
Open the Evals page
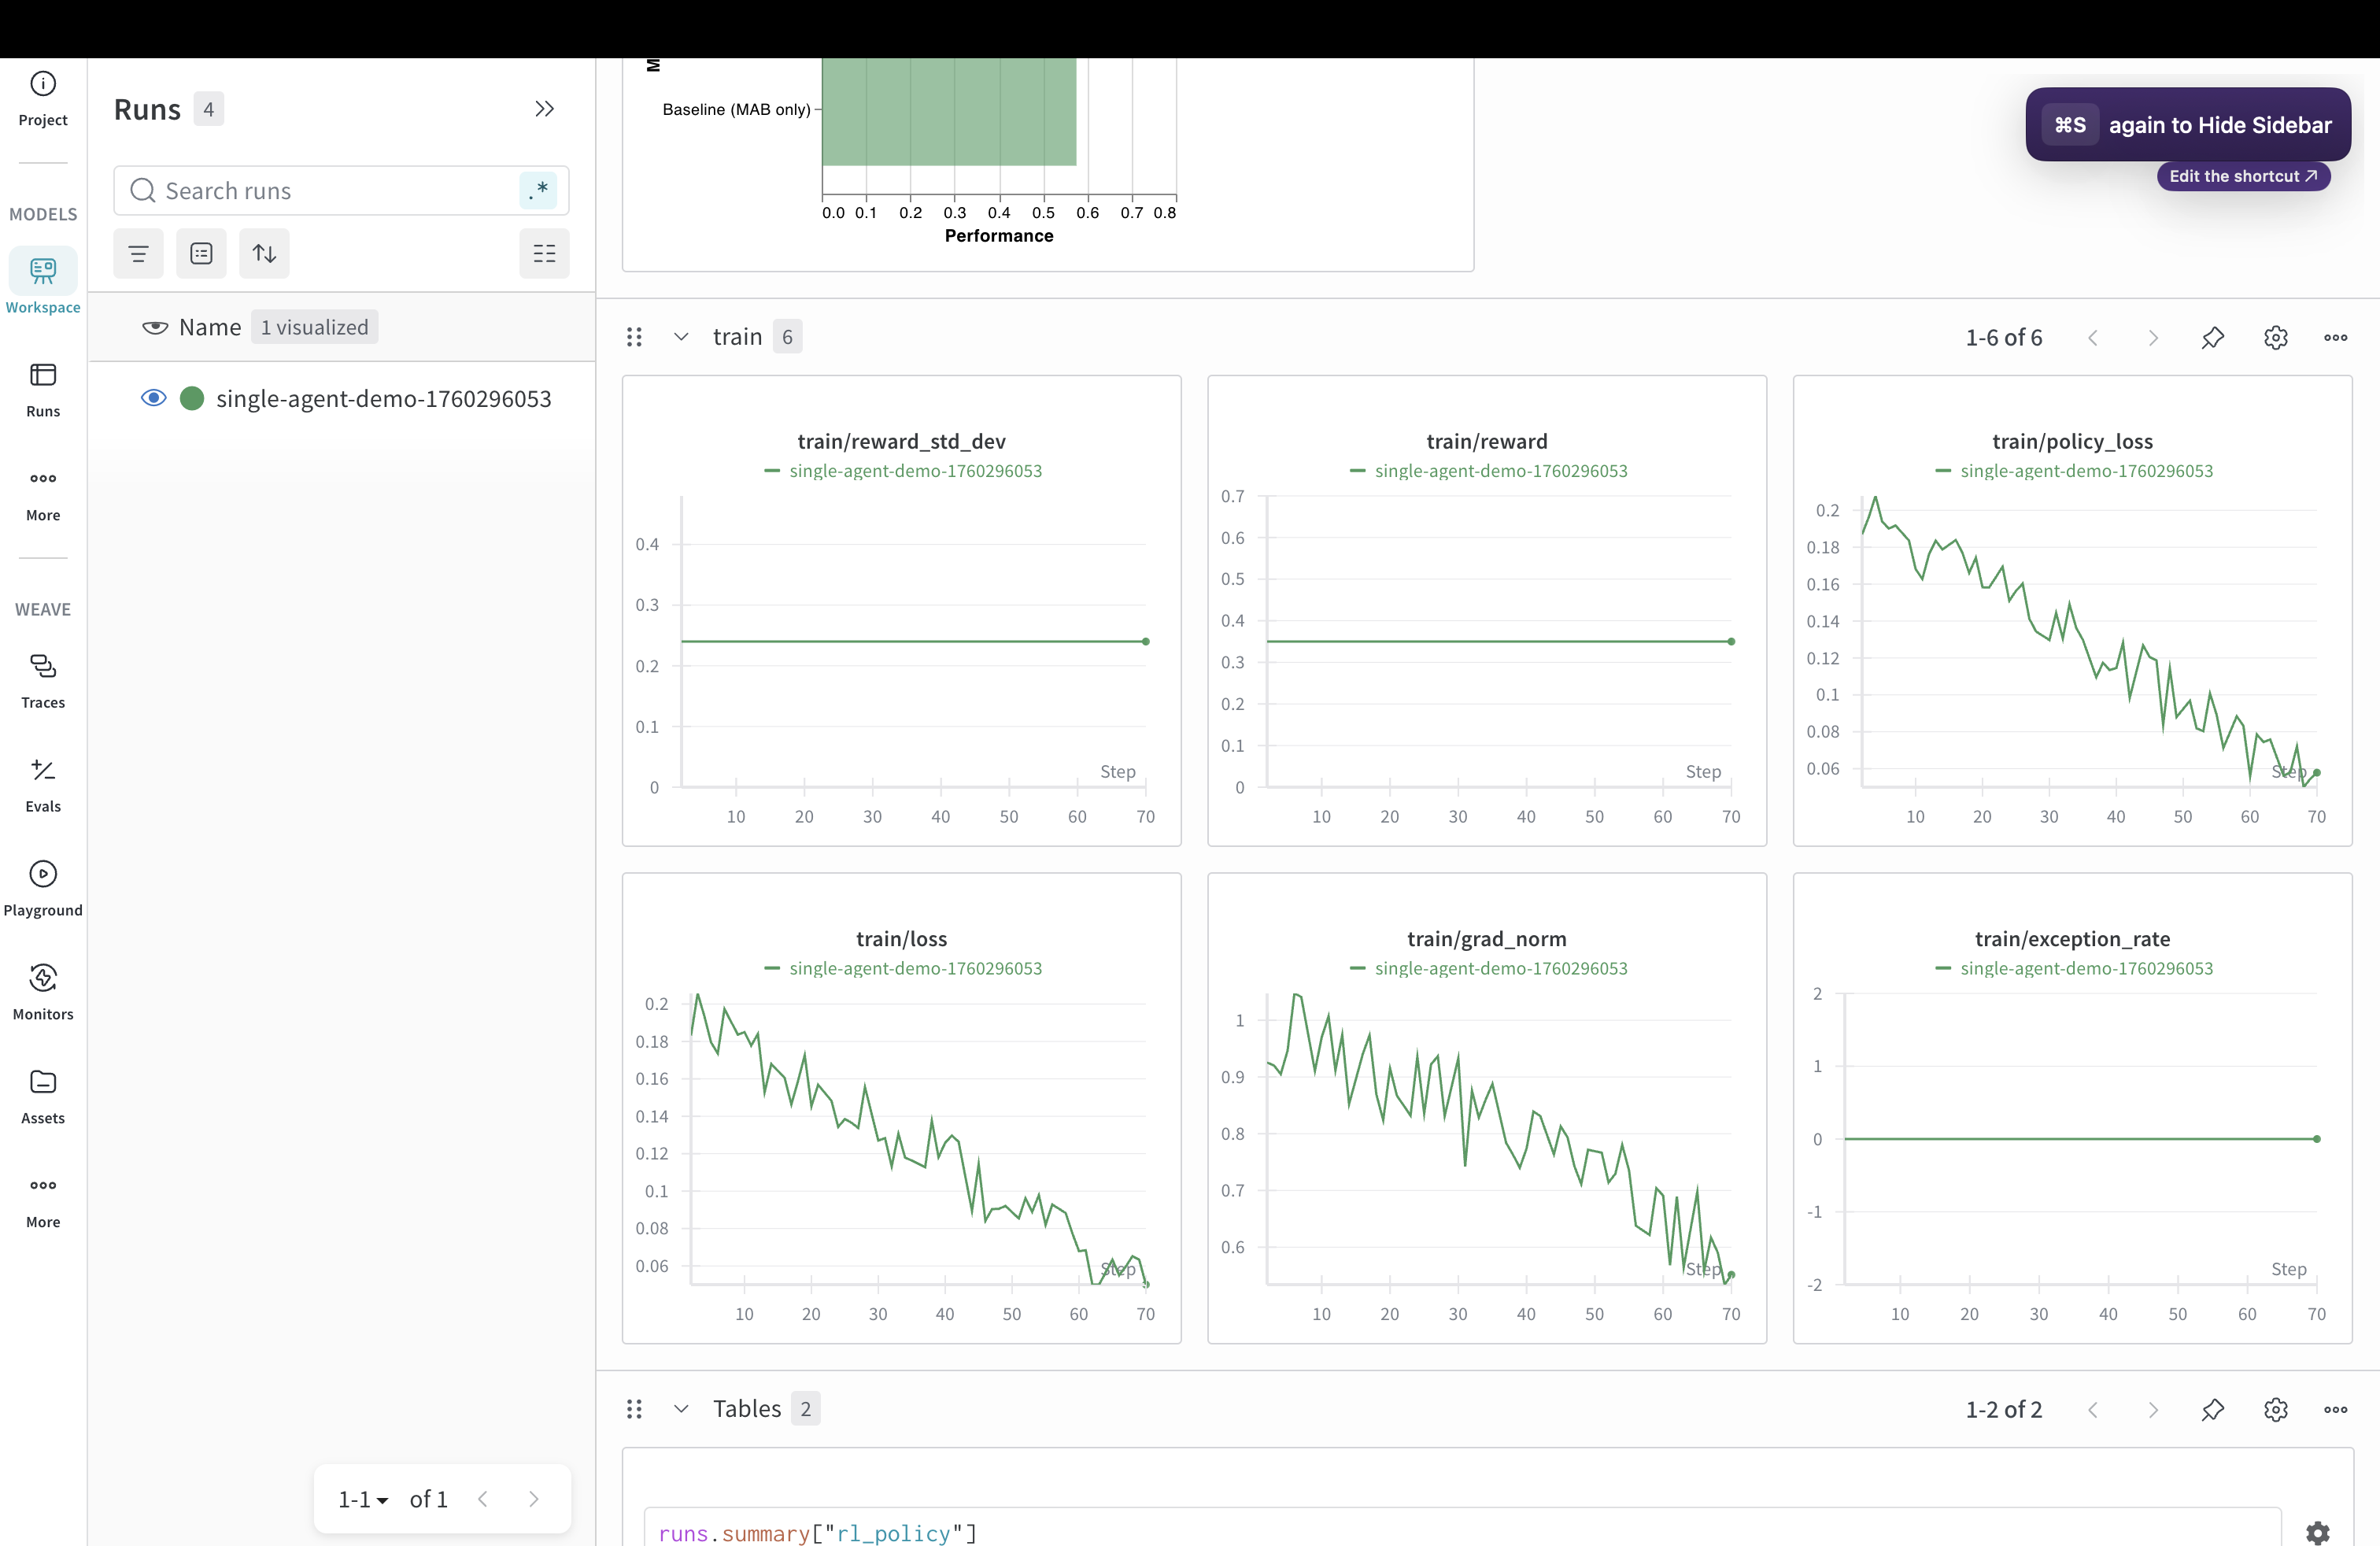pos(43,784)
